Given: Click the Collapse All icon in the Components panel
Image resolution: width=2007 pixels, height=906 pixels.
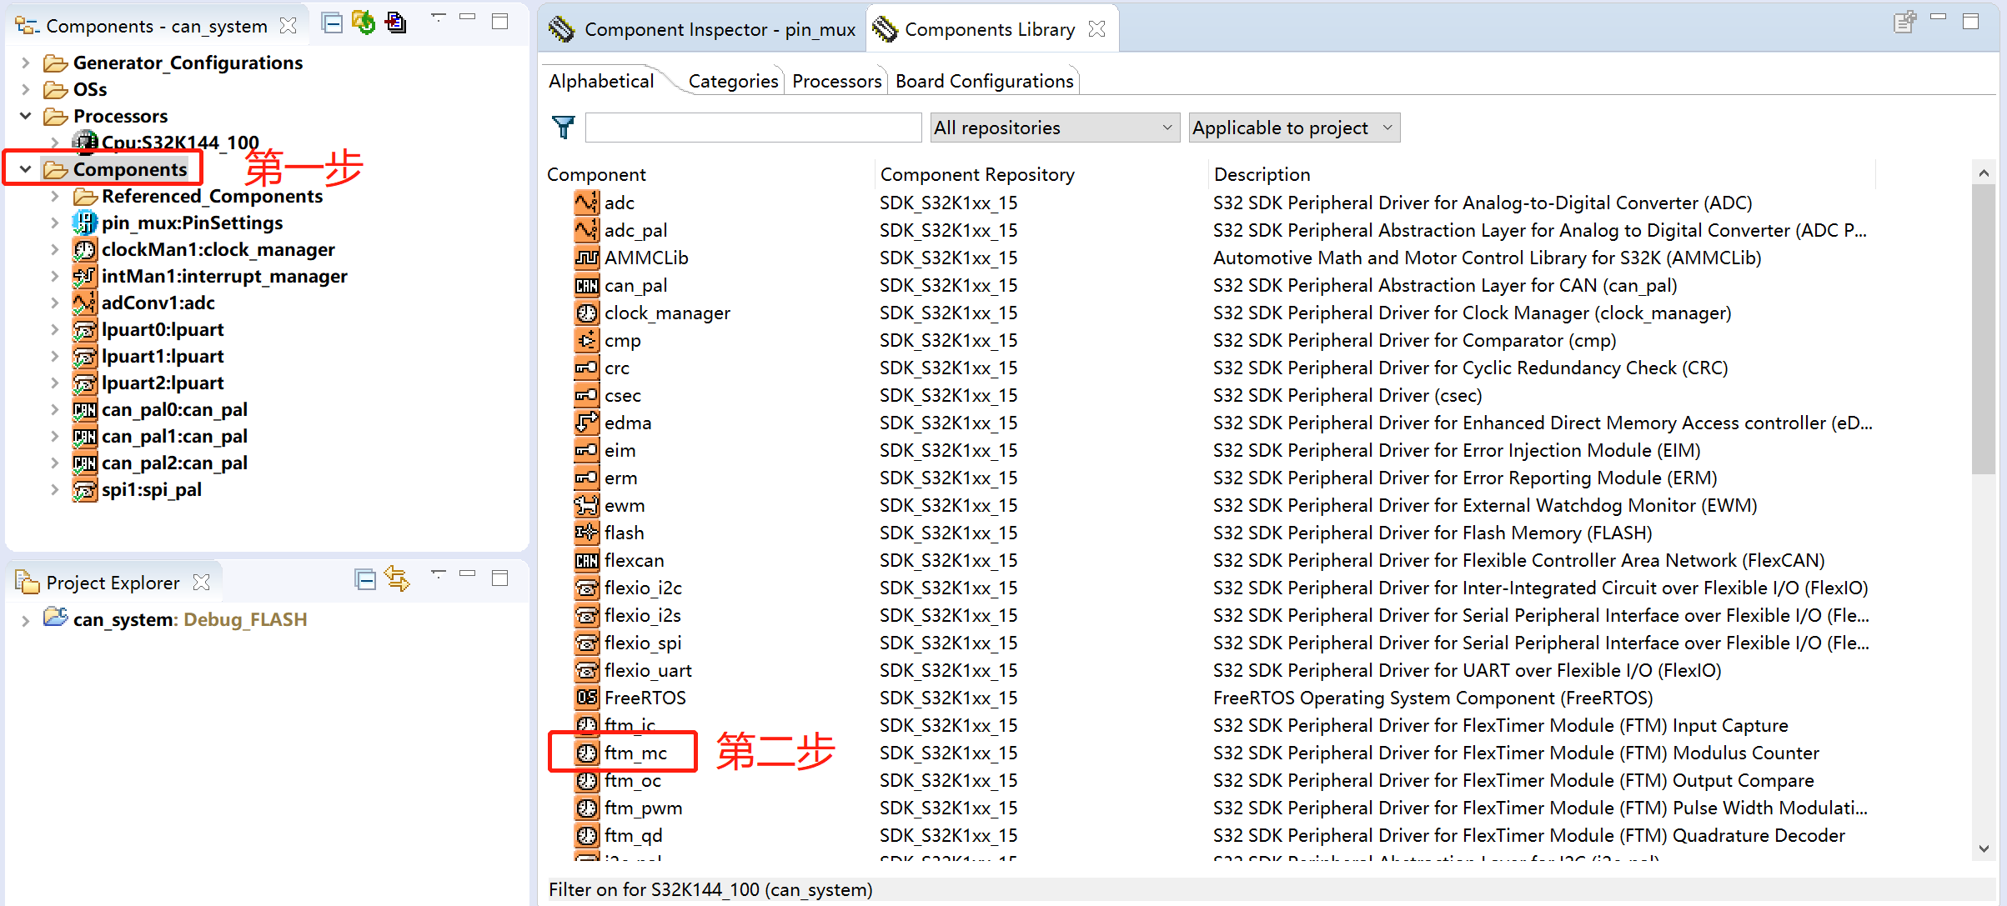Looking at the screenshot, I should [332, 23].
